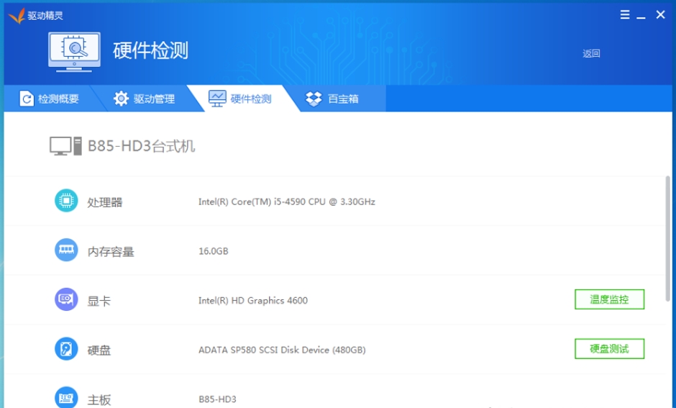This screenshot has width=676, height=408.
Task: Click the 硬盘 label
Action: (x=99, y=350)
